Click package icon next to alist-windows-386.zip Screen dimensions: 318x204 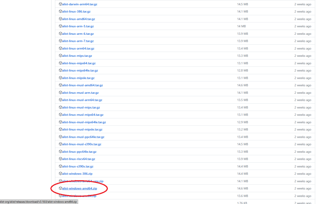[x=60, y=174]
